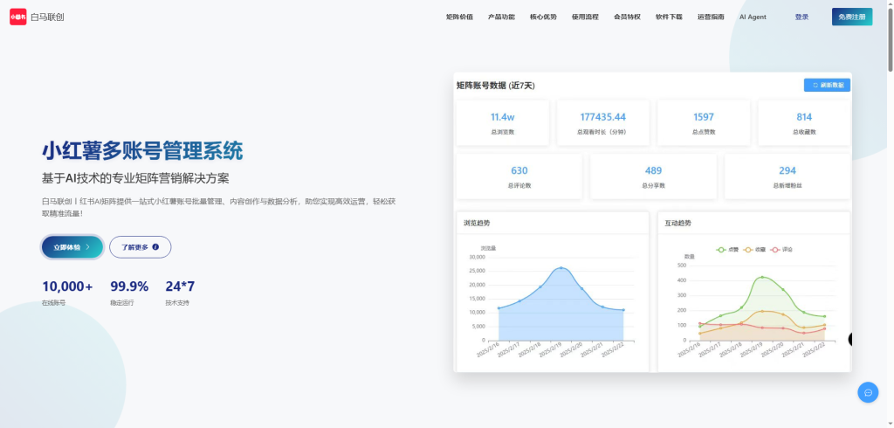Click the 白马联创 brand name
The height and width of the screenshot is (428, 894).
coord(47,17)
